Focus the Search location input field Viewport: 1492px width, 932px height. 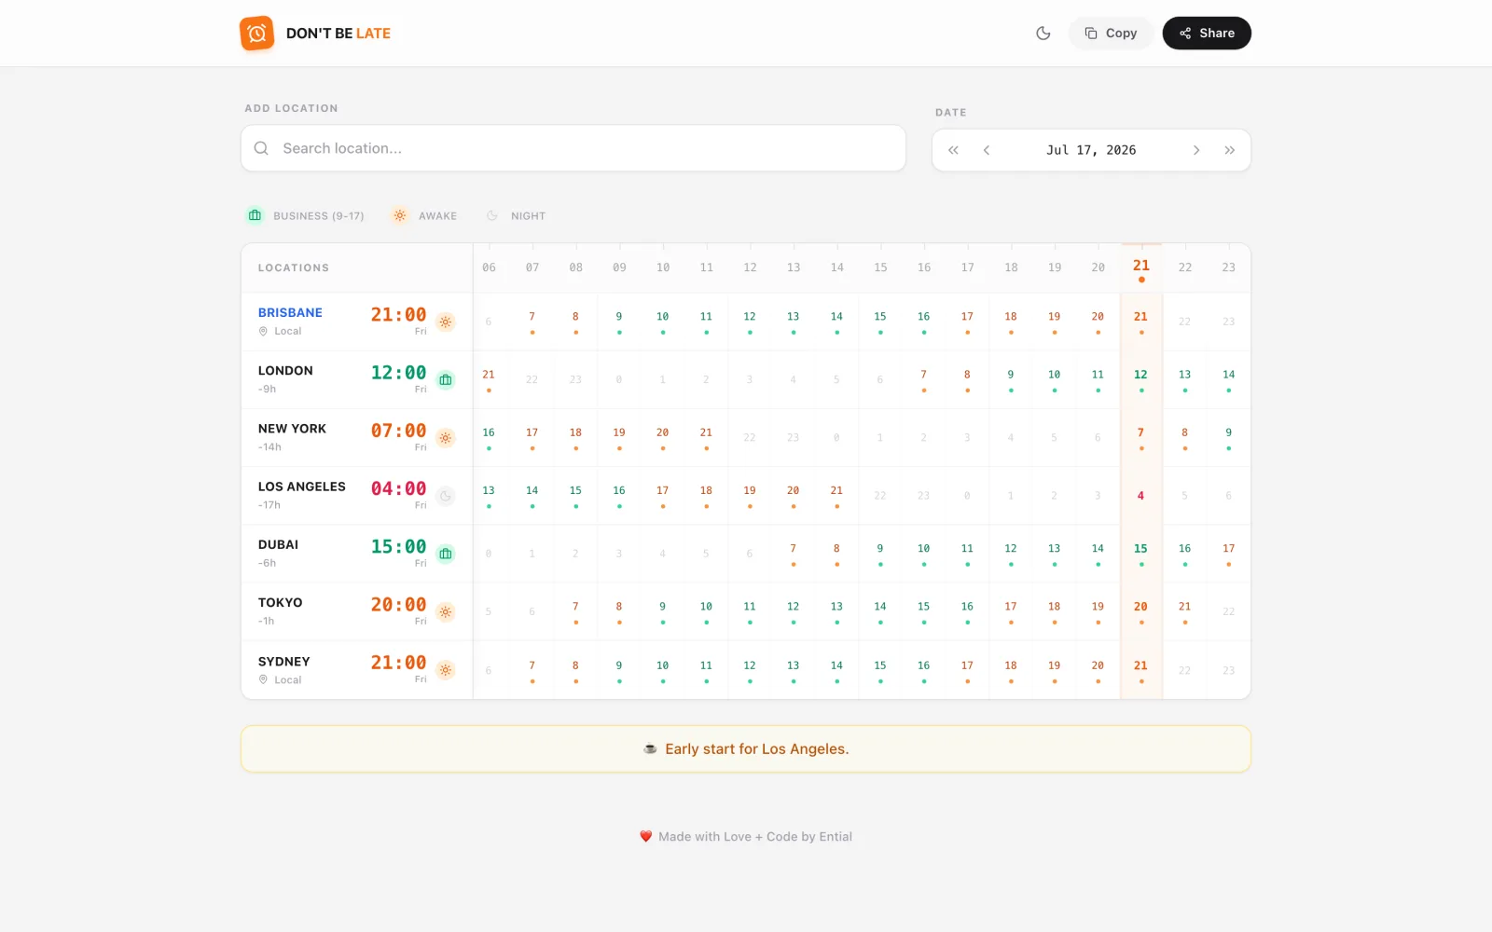pos(573,148)
